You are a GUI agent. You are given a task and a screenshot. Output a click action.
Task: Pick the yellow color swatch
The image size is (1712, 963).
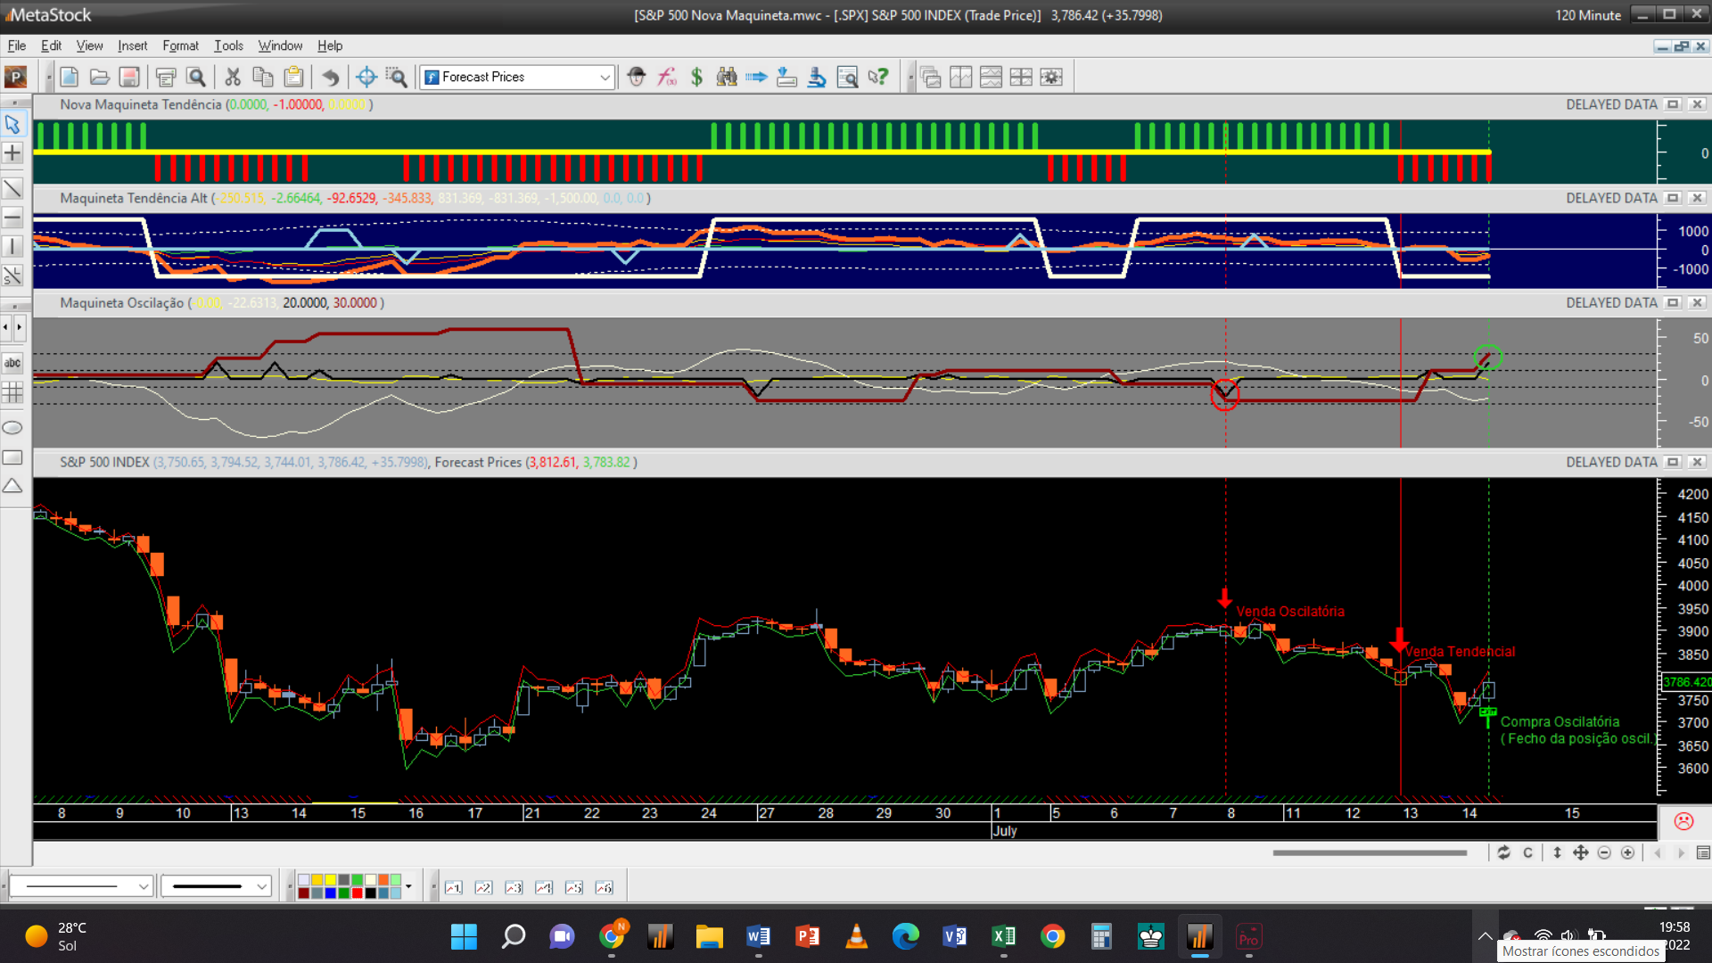(x=330, y=881)
